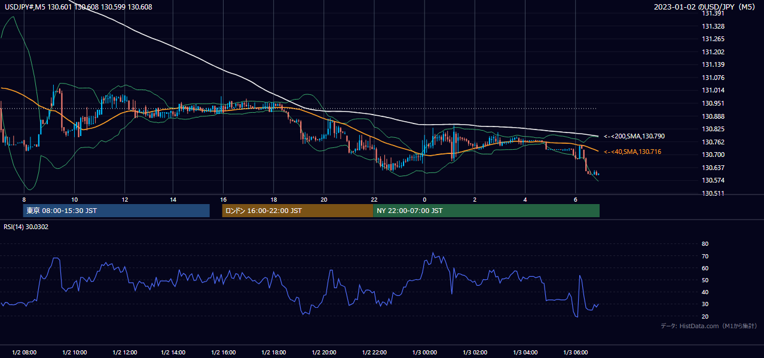Screen dimensions: 764x358
Task: Click RSI scale value 40
Action: click(x=705, y=292)
